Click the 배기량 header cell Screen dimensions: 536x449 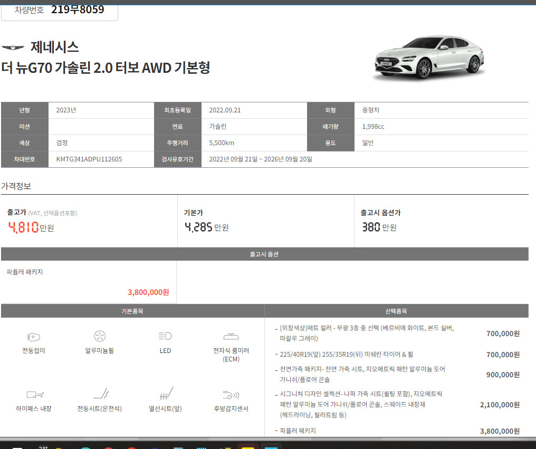(331, 127)
